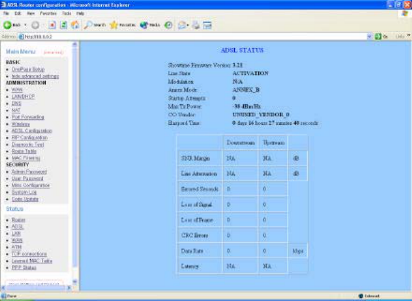The width and height of the screenshot is (412, 301).
Task: Open ADSL status link
Action: tap(17, 227)
